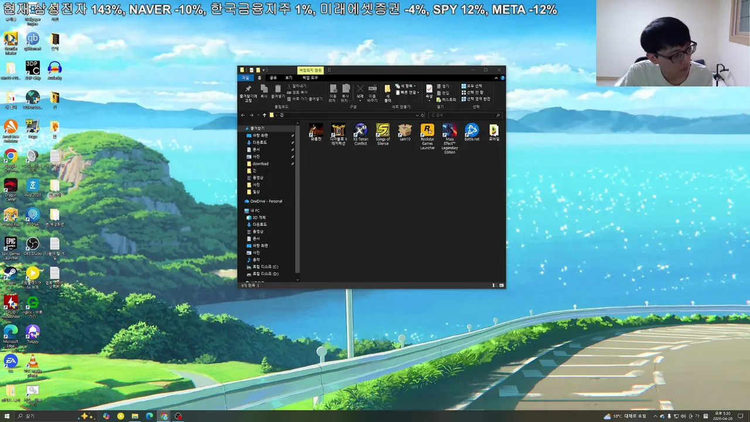The height and width of the screenshot is (422, 750).
Task: Select the Rockstar Games Launcher shortcut
Action: coord(427,137)
